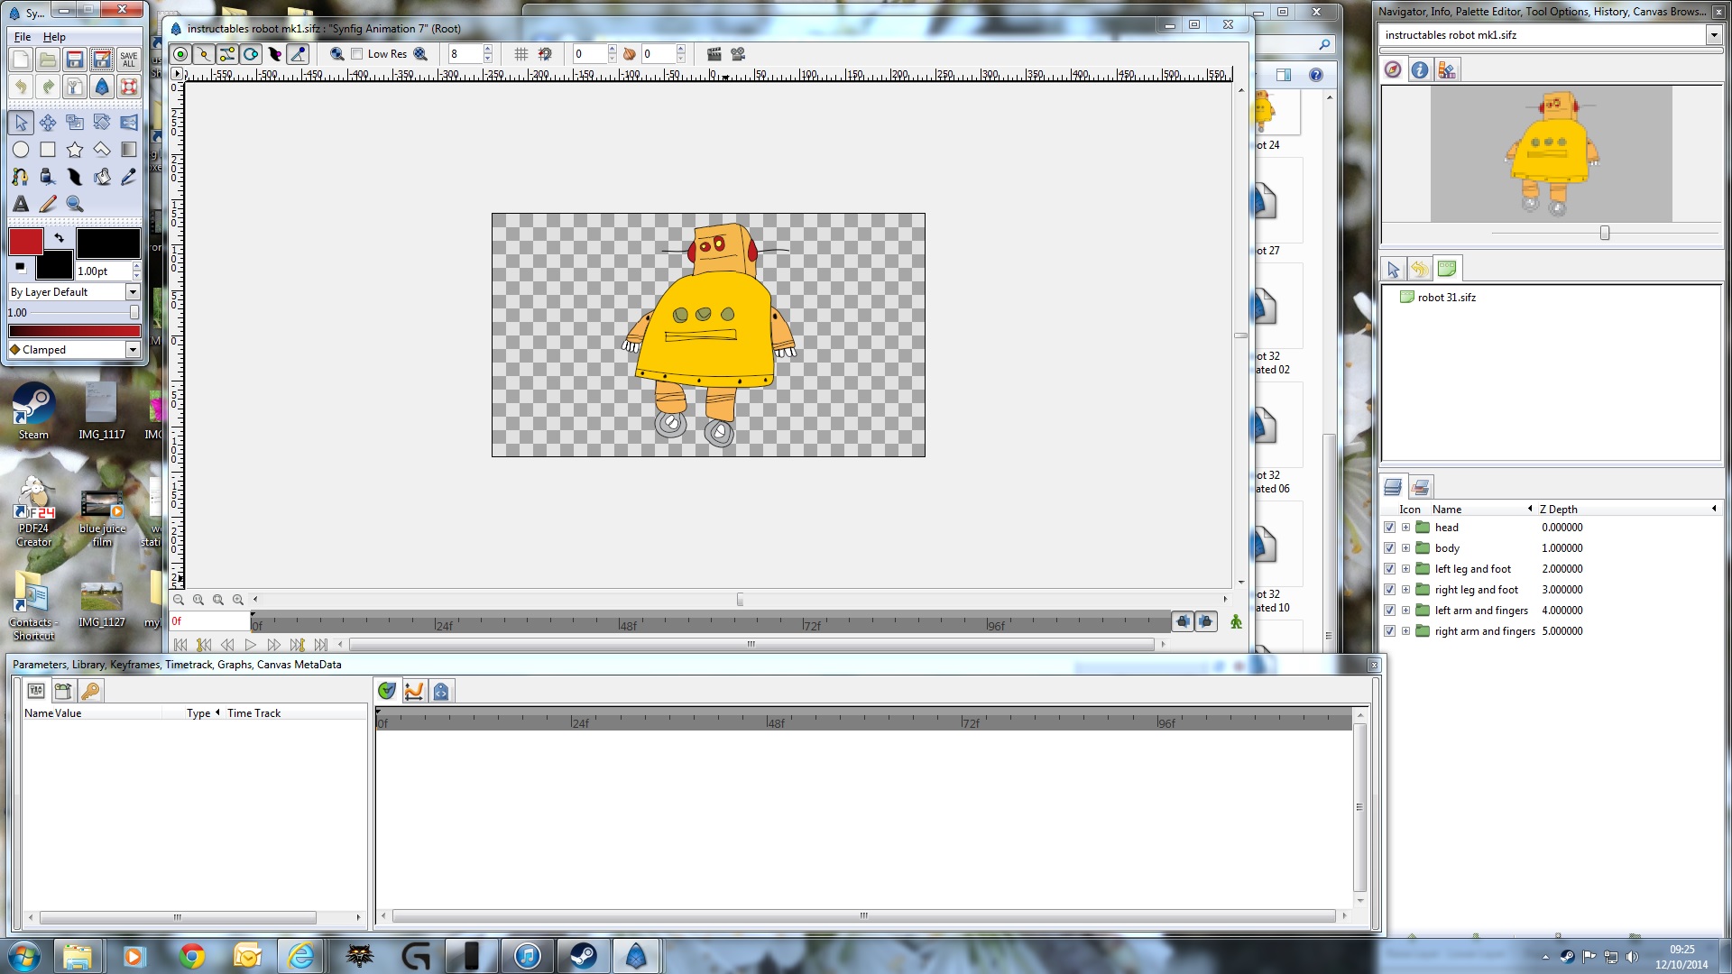1732x974 pixels.
Task: Enable the Low Res checkbox
Action: click(357, 54)
